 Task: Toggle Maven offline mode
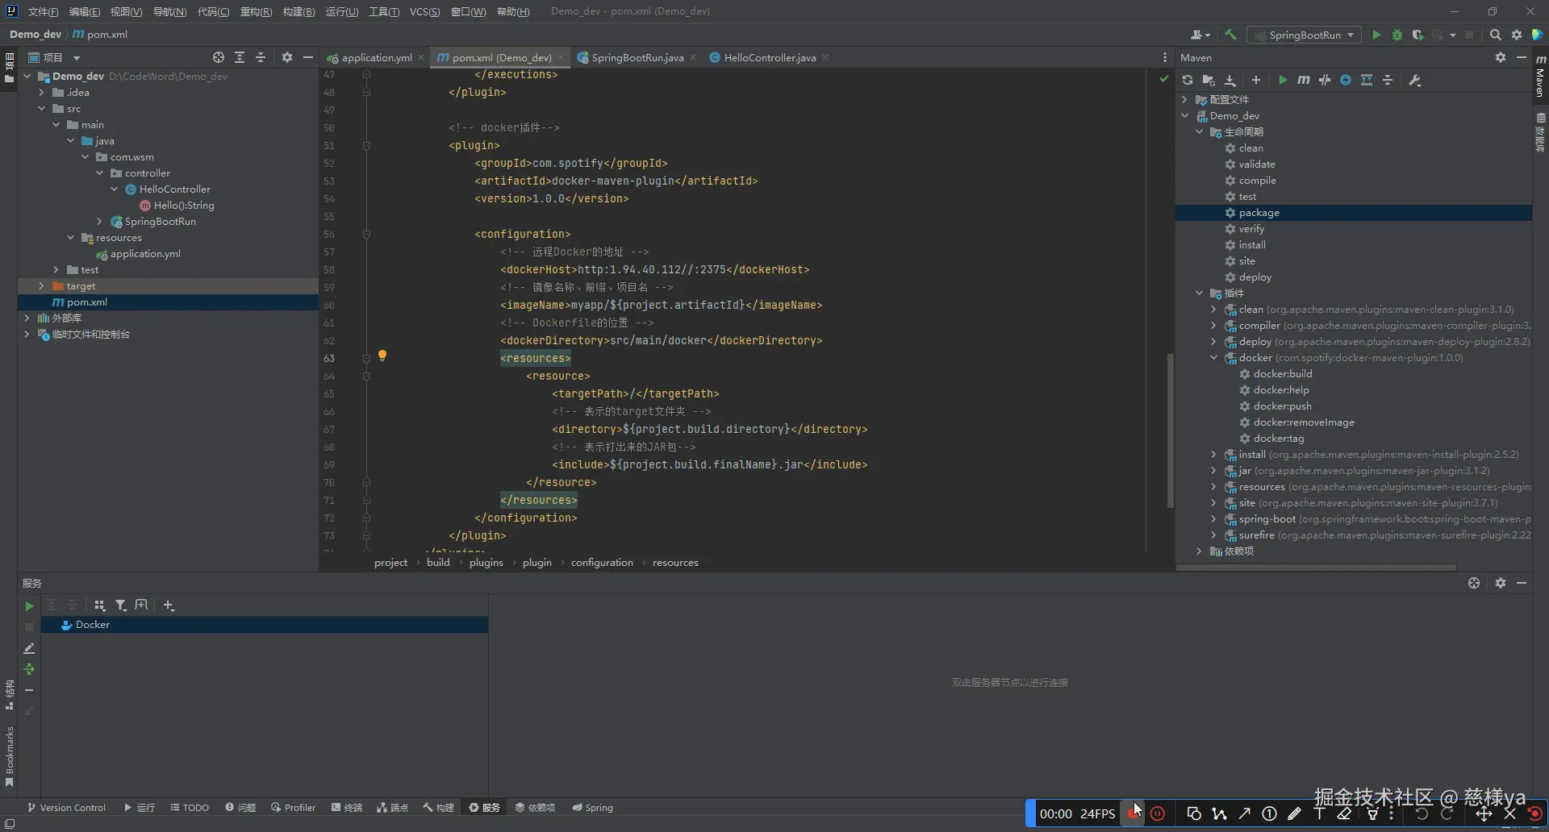tap(1325, 80)
